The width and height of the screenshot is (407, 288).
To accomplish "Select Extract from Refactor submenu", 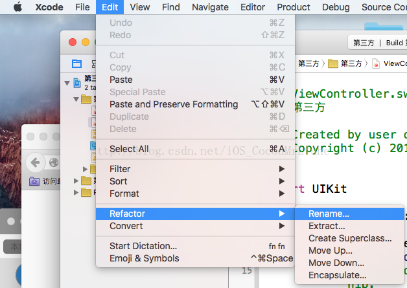I will pyautogui.click(x=327, y=226).
